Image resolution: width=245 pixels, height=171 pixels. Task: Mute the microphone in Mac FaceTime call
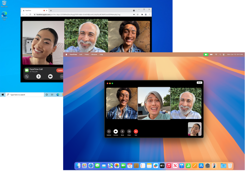[x=122, y=132]
